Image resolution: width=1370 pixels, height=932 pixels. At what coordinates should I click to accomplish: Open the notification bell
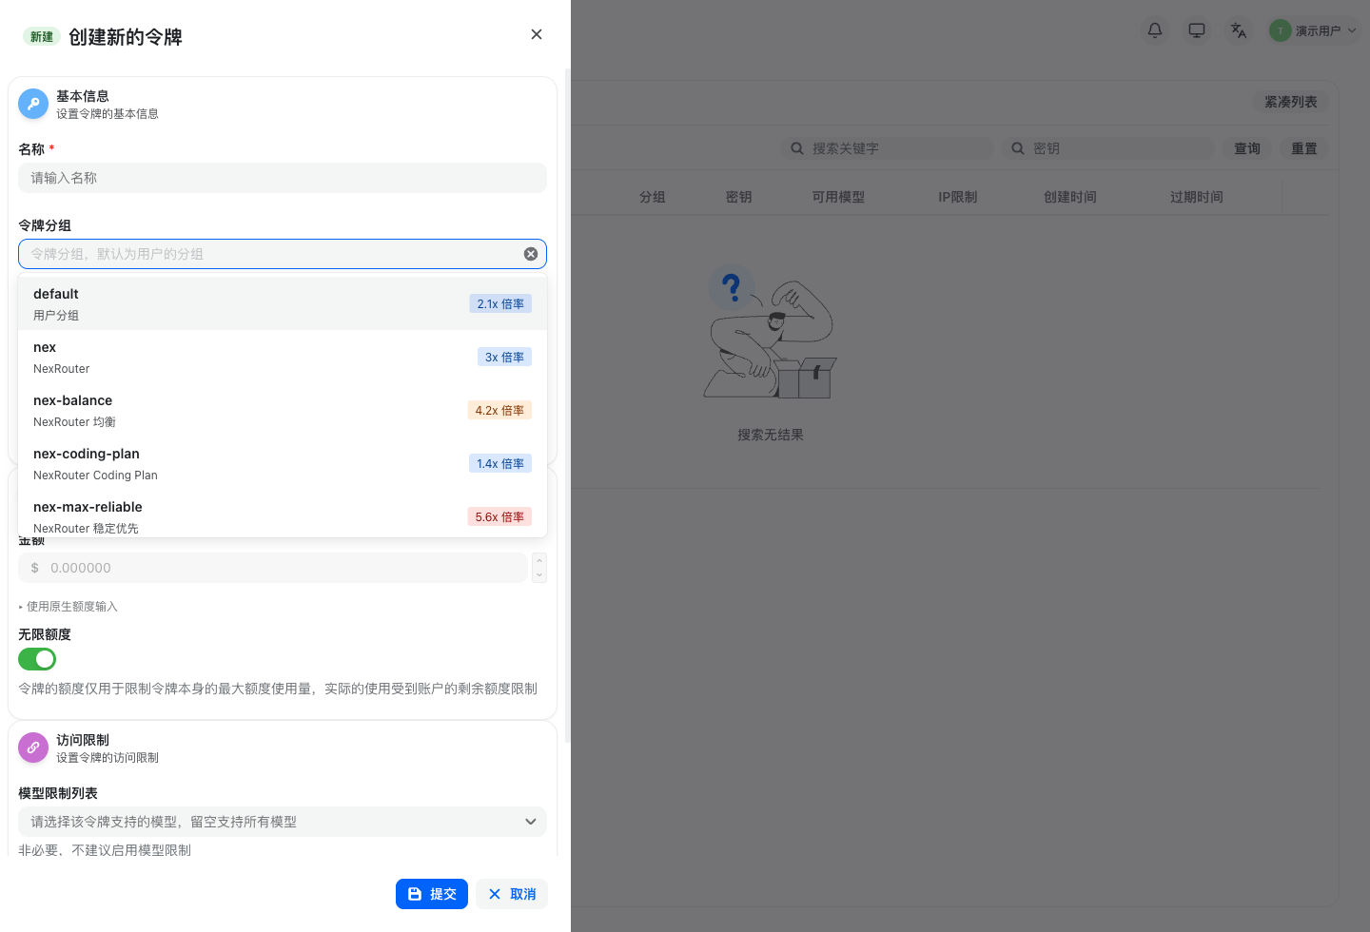tap(1155, 30)
